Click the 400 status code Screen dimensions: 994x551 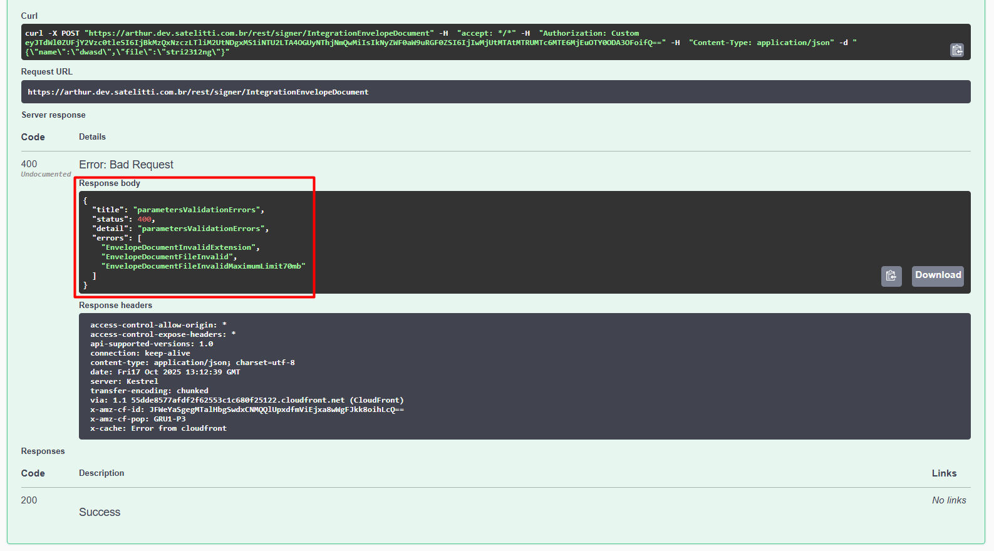point(29,164)
